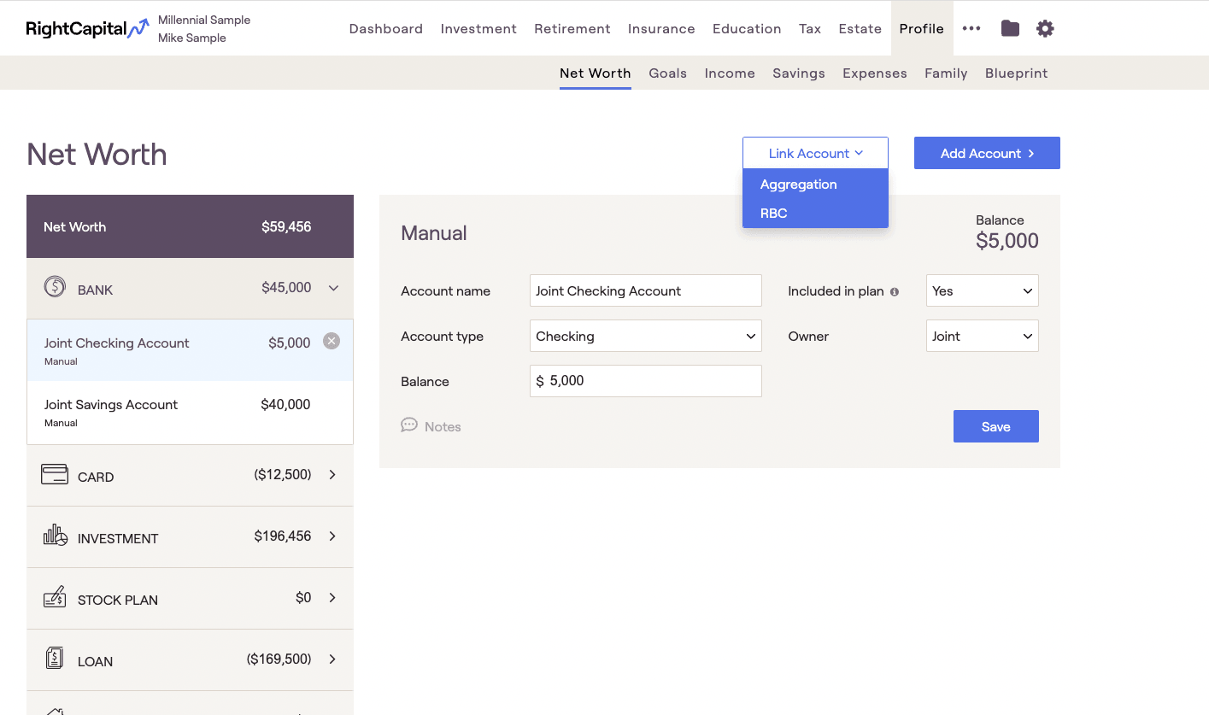Open the Notes link

pyautogui.click(x=443, y=427)
